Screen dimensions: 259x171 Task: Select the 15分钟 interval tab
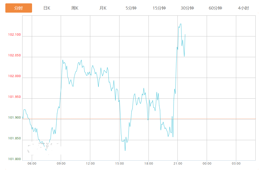pos(159,8)
